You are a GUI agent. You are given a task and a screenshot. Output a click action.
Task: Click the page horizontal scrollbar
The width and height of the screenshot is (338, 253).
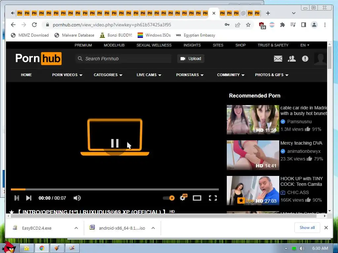[x=164, y=216]
